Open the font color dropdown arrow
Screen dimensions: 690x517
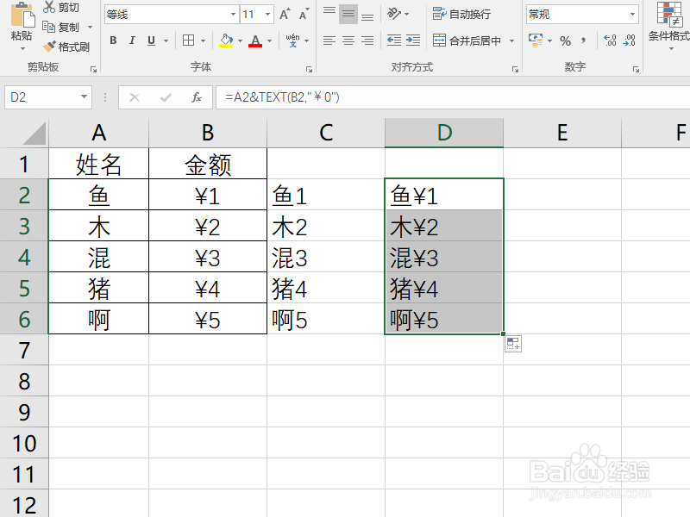[x=269, y=40]
